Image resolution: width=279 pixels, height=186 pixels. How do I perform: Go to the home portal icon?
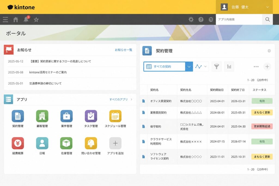[16, 20]
